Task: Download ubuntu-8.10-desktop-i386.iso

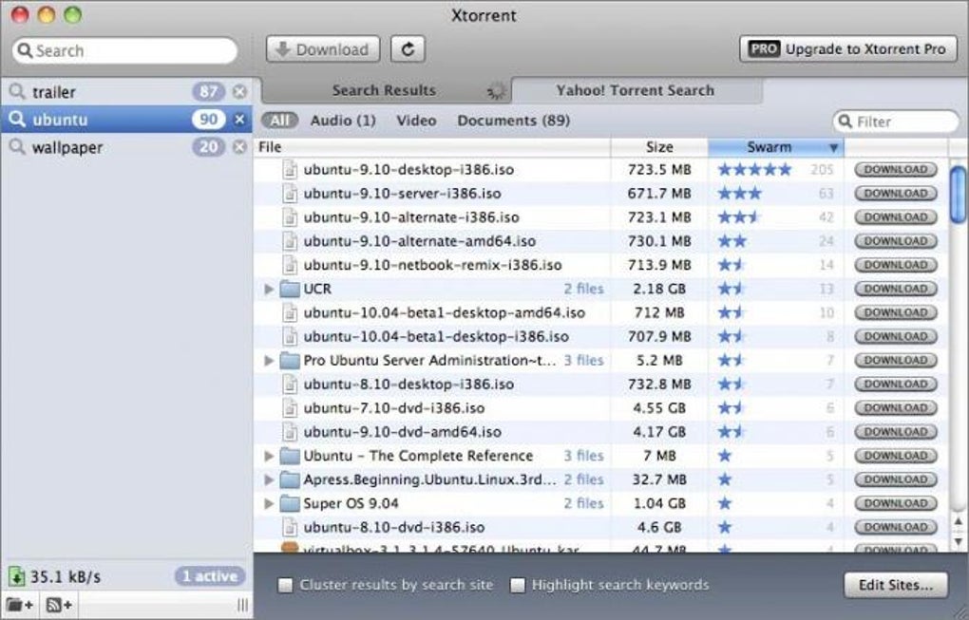Action: tap(896, 385)
